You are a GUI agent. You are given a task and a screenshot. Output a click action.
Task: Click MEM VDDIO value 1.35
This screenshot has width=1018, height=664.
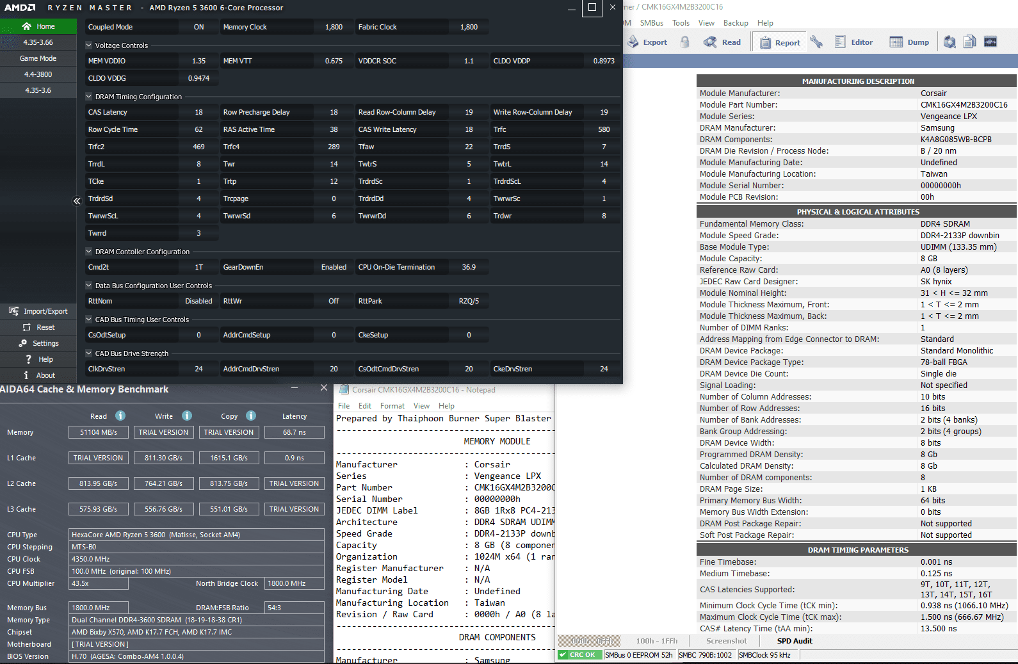[x=198, y=61]
